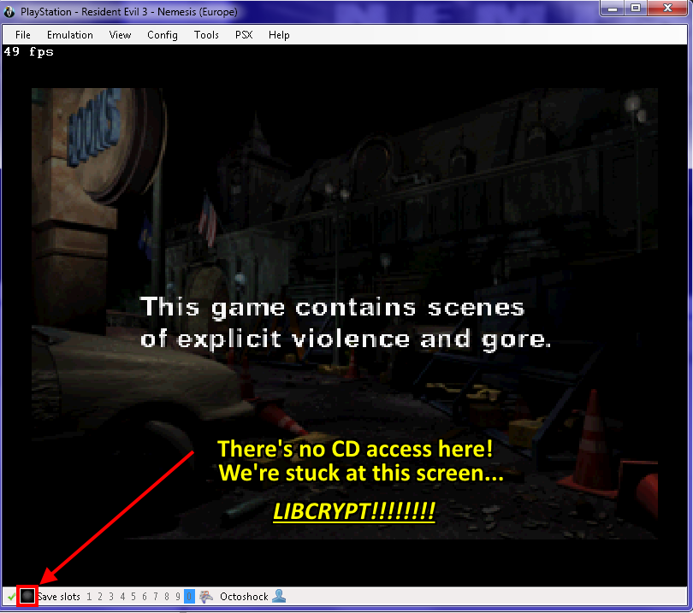This screenshot has height=613, width=693.
Task: Open the Emulation menu
Action: tap(70, 35)
